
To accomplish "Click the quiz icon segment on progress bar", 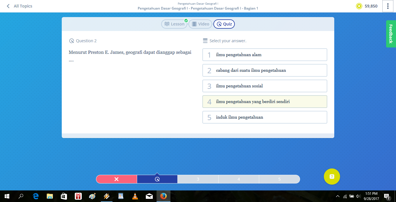I will tap(157, 179).
